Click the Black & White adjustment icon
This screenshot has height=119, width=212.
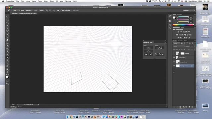coord(182,35)
